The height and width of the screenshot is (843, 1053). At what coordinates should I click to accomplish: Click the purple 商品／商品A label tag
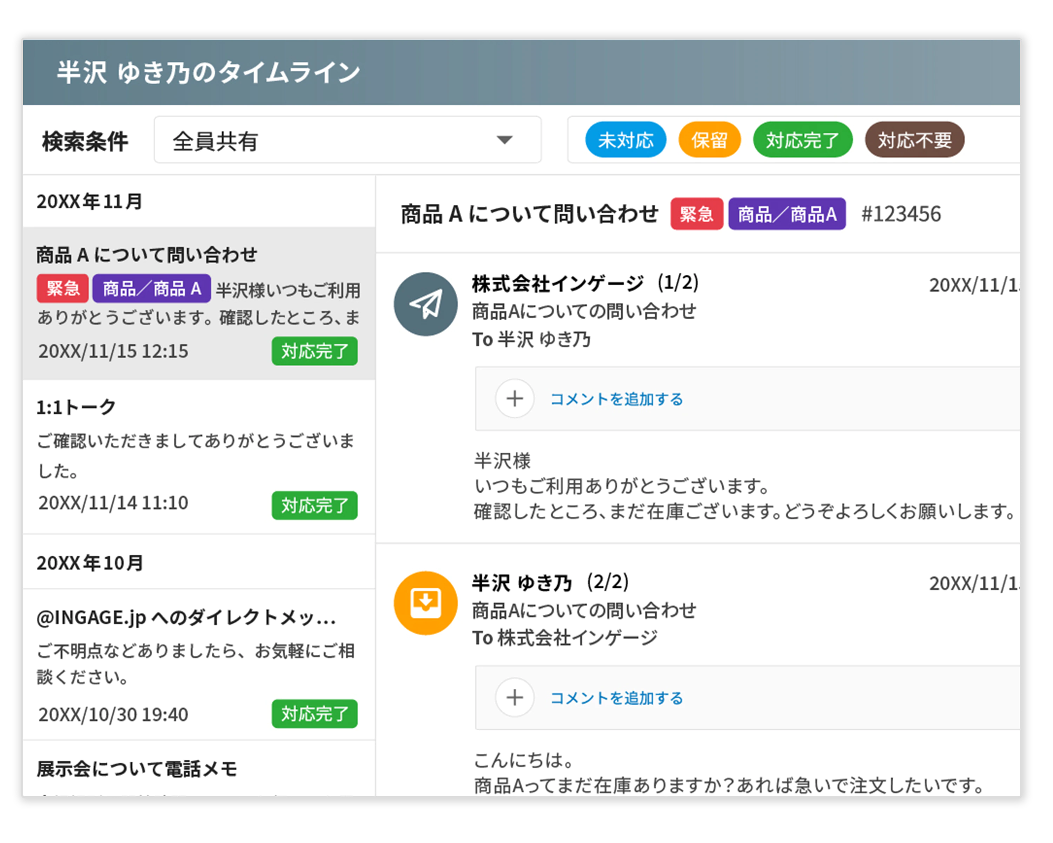pyautogui.click(x=787, y=214)
